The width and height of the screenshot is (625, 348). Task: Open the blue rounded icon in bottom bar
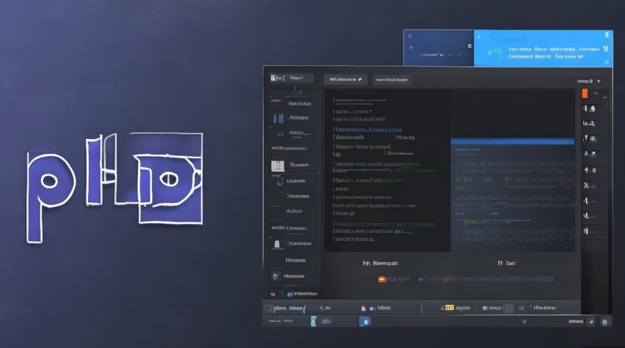click(366, 321)
